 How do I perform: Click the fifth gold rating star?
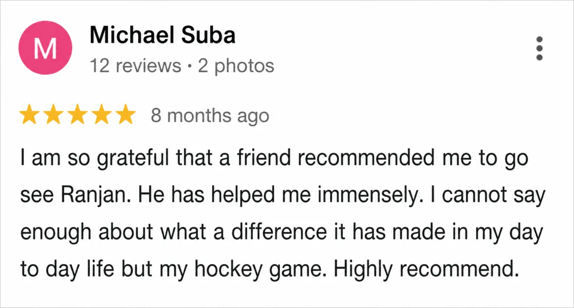(125, 116)
